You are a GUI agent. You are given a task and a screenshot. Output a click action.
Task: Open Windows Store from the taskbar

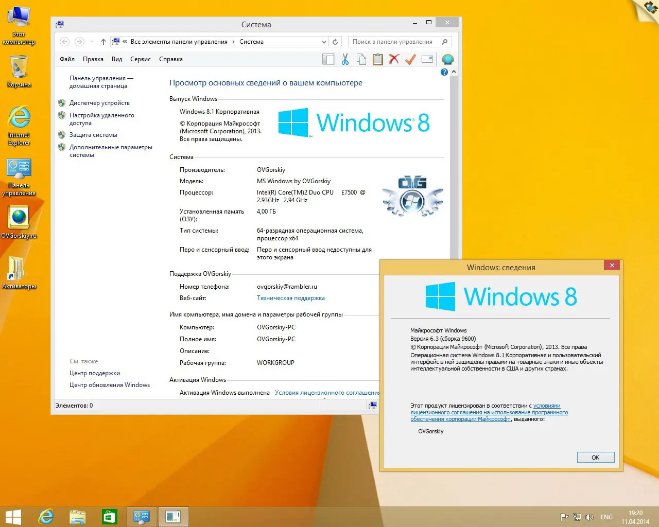[110, 517]
